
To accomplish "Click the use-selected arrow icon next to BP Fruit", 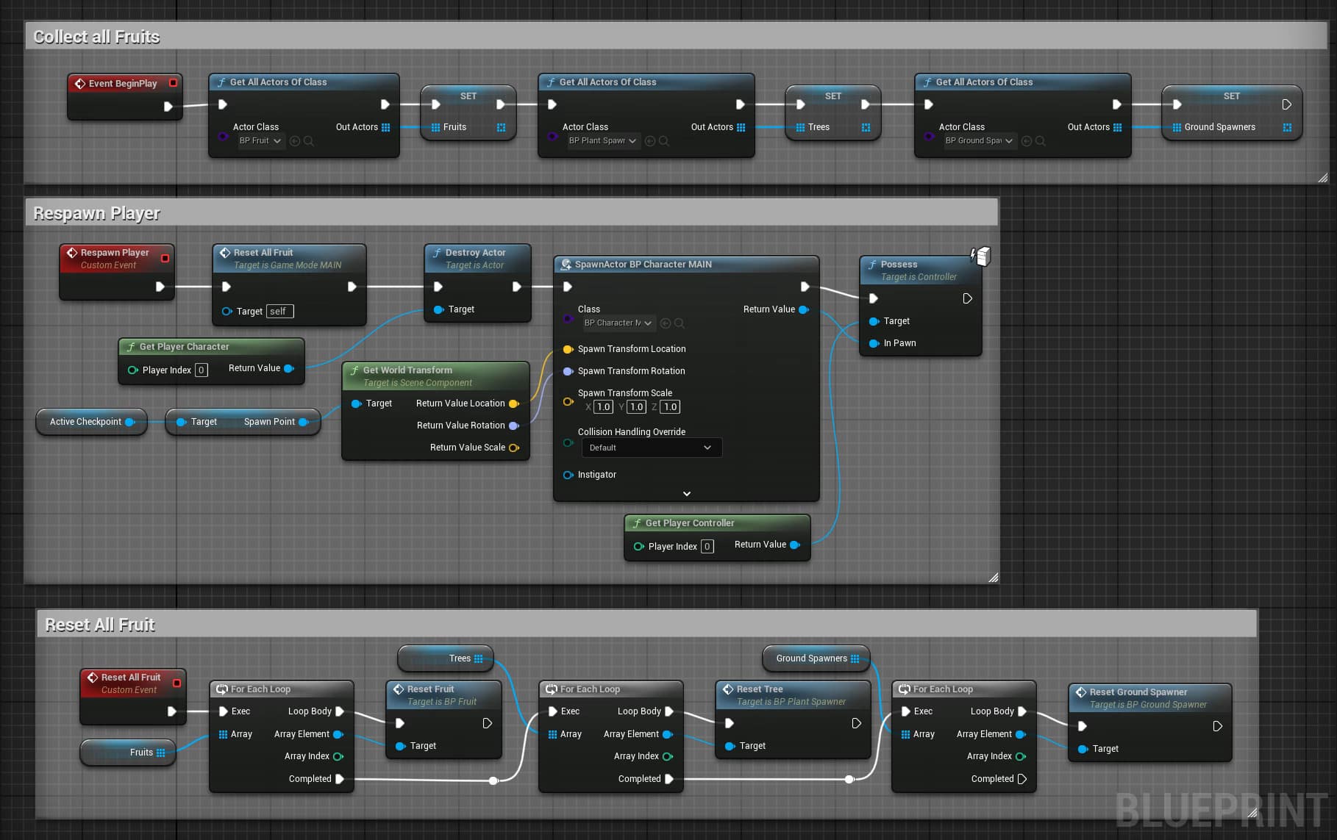I will [x=295, y=141].
